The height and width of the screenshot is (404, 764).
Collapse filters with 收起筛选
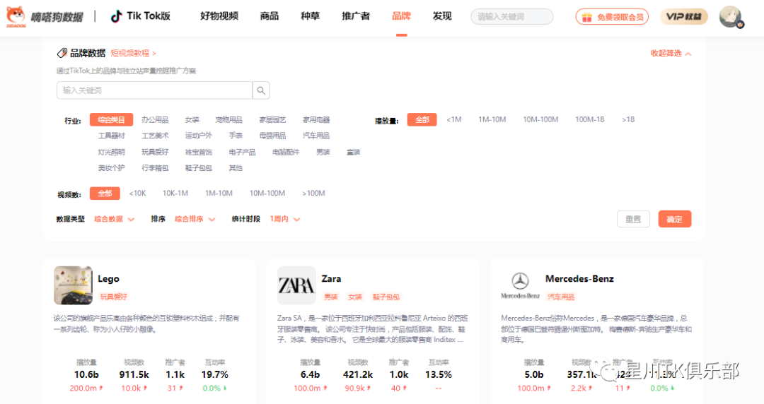(x=671, y=53)
